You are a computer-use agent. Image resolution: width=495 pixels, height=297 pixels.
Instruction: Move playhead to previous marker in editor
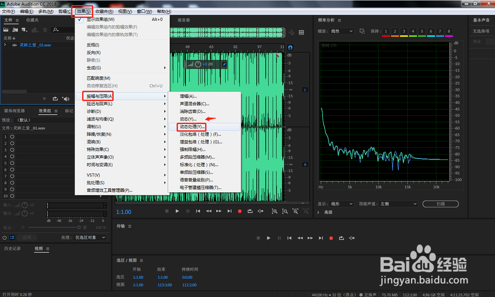[198, 211]
